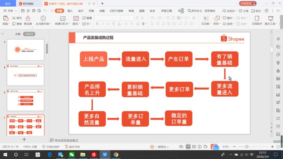
Task: Toggle Italic formatting
Action: (103, 24)
